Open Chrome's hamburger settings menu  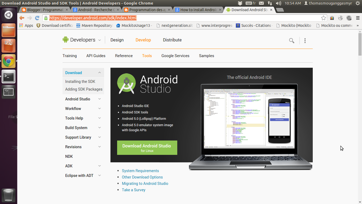click(357, 18)
